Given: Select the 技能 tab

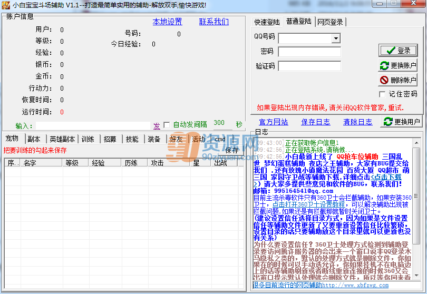Looking at the screenshot, I should point(132,139).
